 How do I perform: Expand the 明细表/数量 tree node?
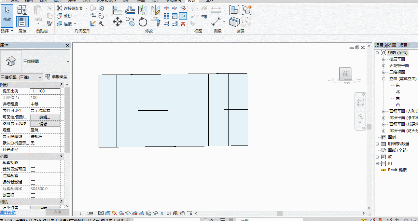point(377,144)
